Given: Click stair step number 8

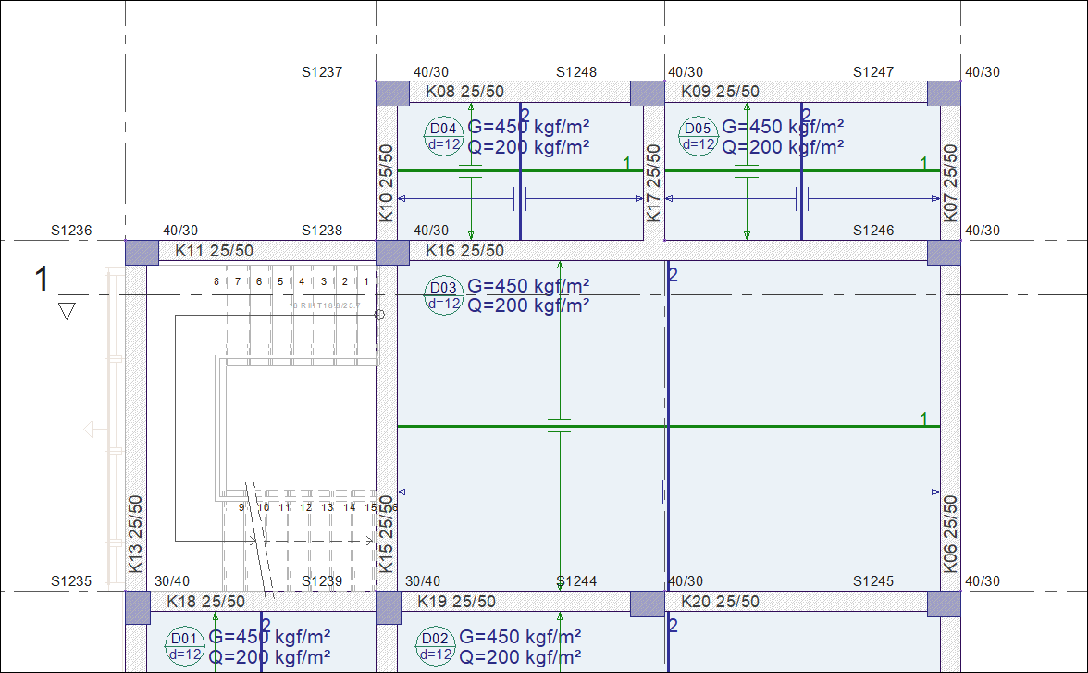Looking at the screenshot, I should click(216, 282).
